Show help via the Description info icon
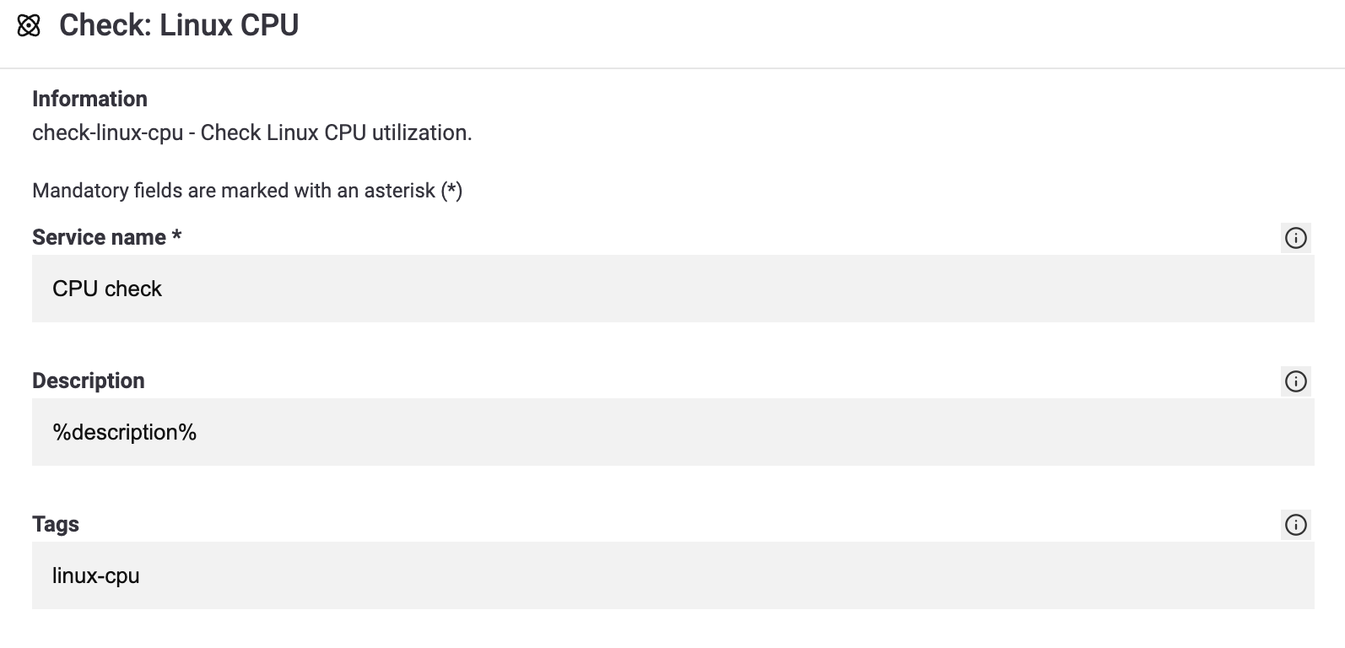This screenshot has height=648, width=1345. pos(1295,381)
